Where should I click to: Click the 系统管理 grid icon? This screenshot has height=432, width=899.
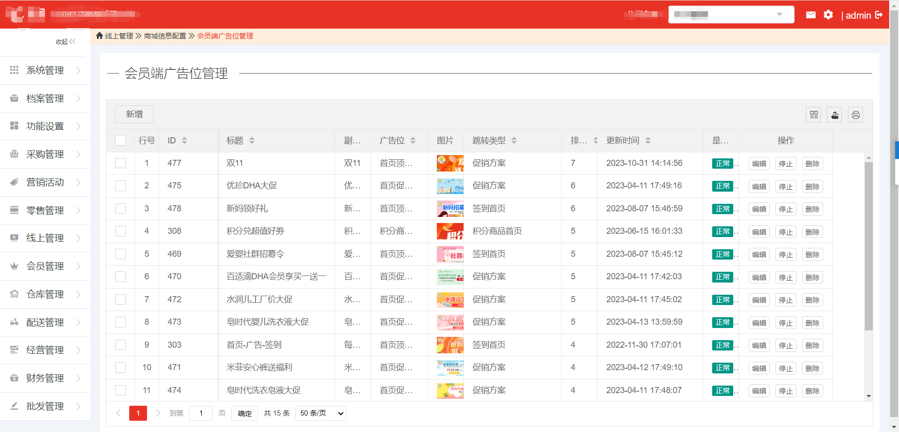pyautogui.click(x=15, y=70)
